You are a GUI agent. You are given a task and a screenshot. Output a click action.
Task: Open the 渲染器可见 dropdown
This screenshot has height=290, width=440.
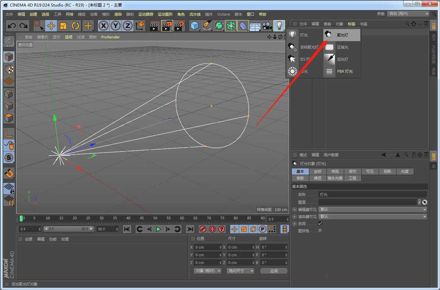coord(373,216)
